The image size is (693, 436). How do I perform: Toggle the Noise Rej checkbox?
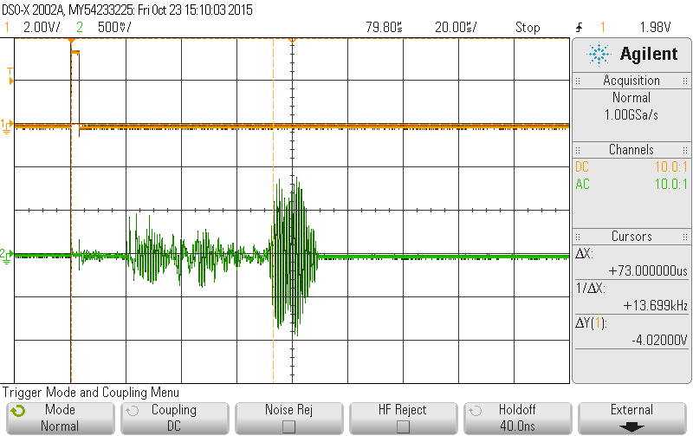point(288,426)
